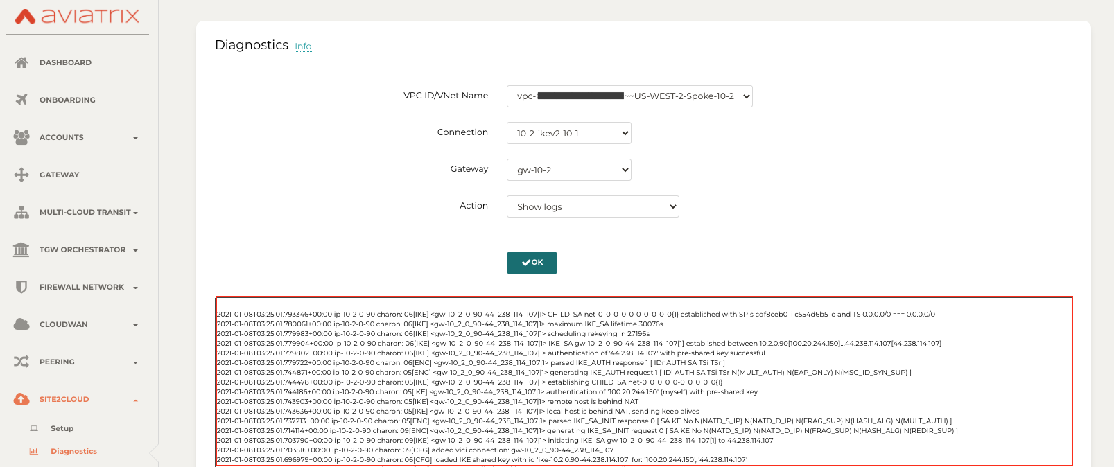
Task: Click log line about initiating IKE_SA
Action: [x=495, y=440]
